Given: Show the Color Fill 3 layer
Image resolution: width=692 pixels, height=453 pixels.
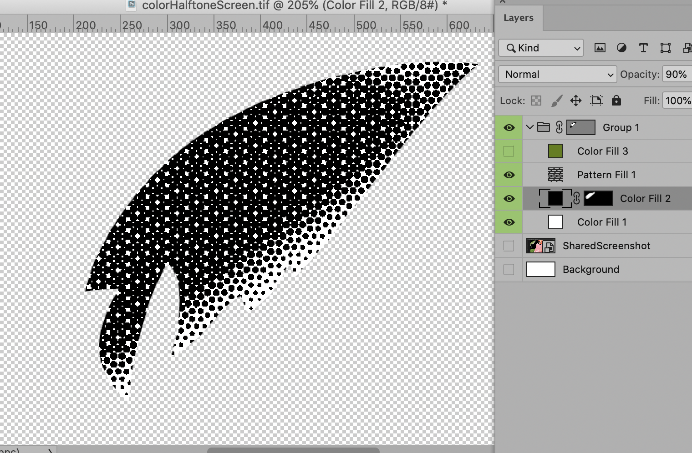Looking at the screenshot, I should tap(509, 151).
